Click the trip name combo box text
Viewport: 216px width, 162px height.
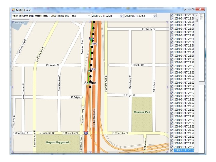coord(44,16)
